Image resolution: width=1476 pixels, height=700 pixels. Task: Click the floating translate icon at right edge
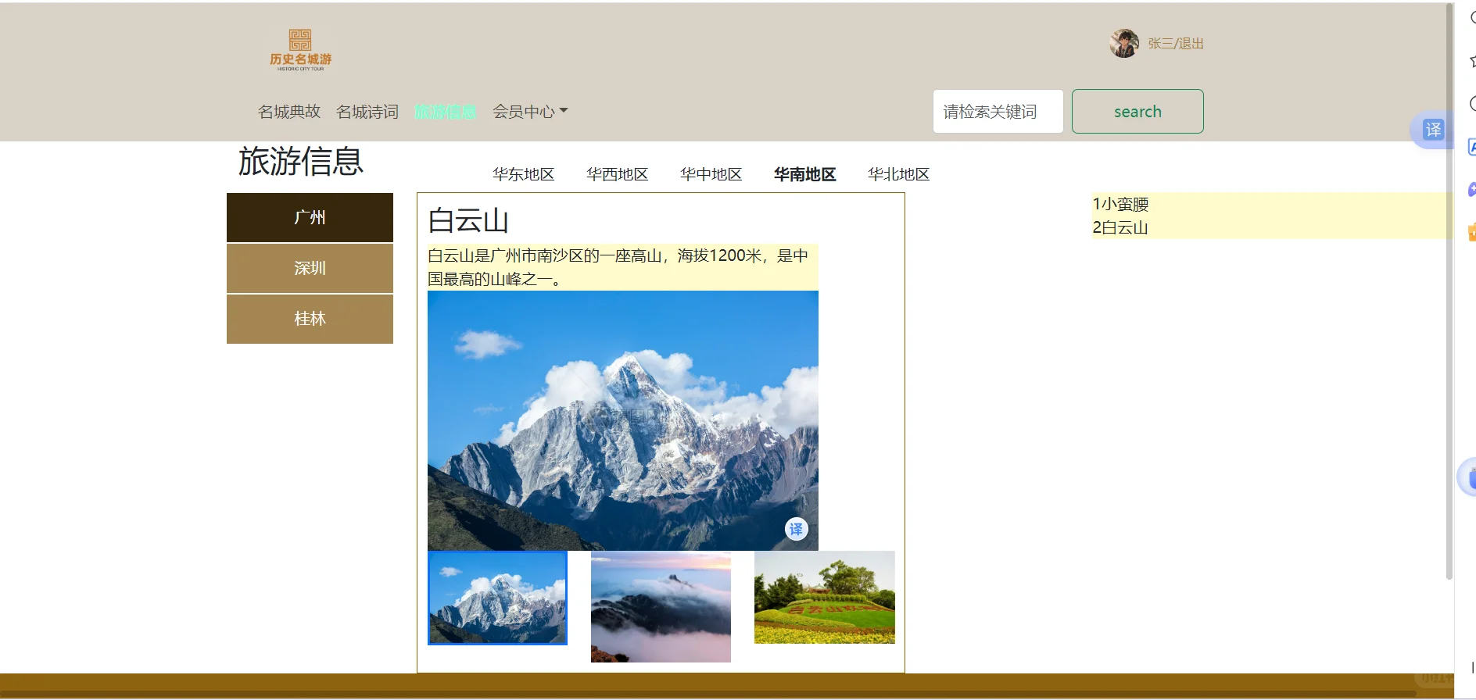1433,130
